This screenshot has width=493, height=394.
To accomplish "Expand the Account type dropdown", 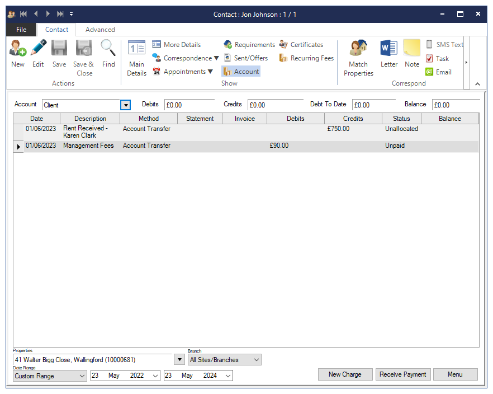I will click(126, 105).
